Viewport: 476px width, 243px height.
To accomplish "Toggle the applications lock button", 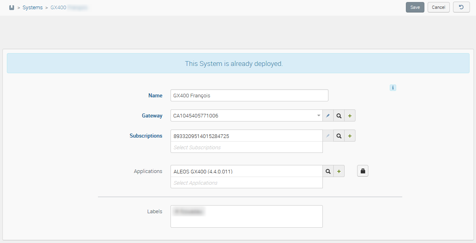I will pyautogui.click(x=362, y=171).
